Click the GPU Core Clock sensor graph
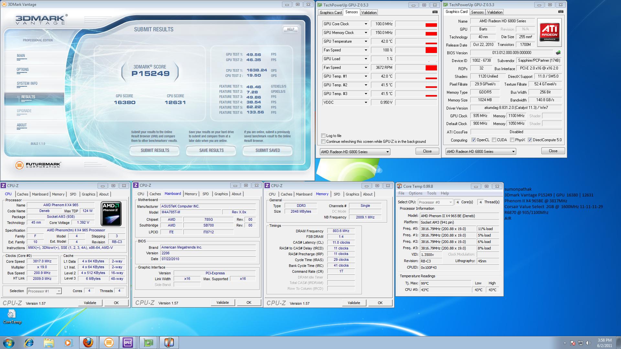 click(x=416, y=24)
